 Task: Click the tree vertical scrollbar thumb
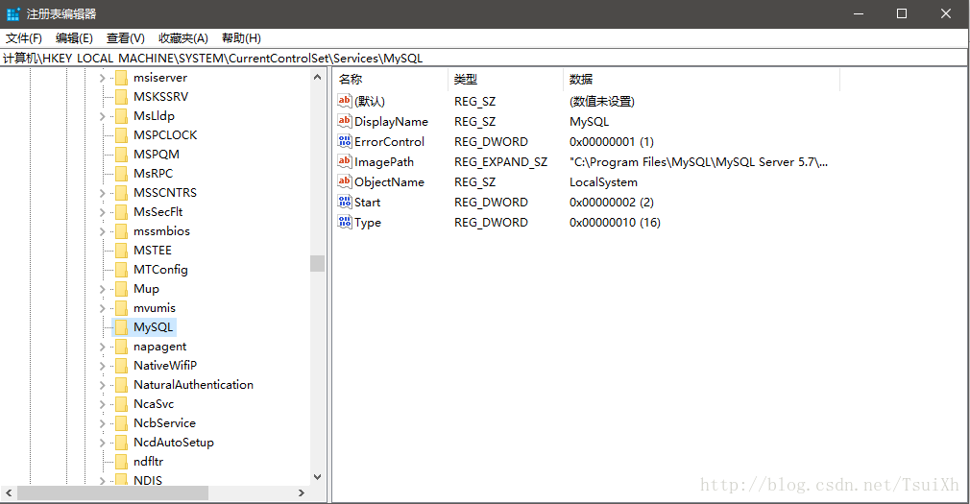pyautogui.click(x=317, y=263)
